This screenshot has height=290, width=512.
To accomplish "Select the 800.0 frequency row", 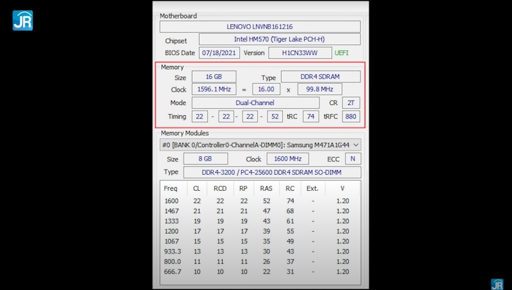I will pos(260,262).
